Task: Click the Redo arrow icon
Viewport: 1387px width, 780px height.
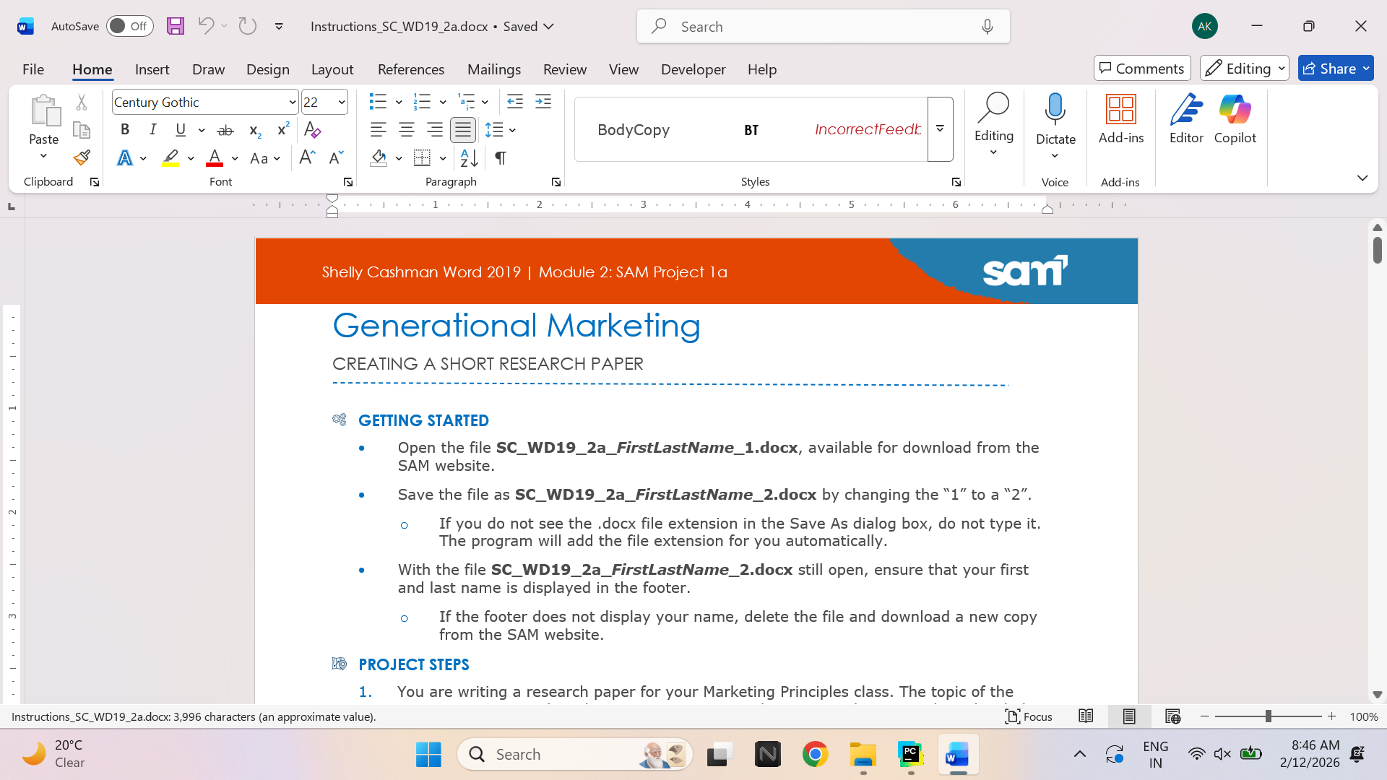Action: [248, 27]
